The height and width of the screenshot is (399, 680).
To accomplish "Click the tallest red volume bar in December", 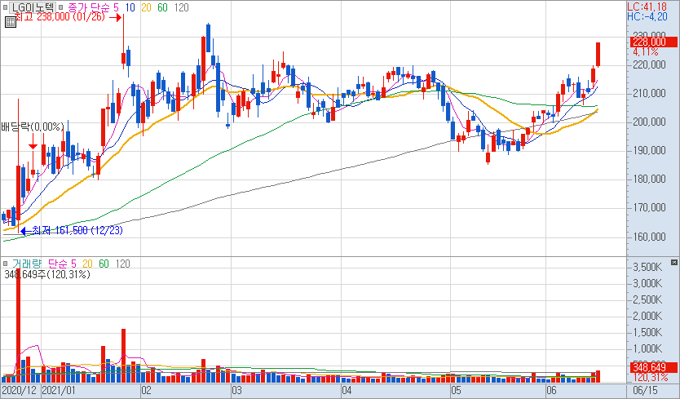I will (18, 326).
